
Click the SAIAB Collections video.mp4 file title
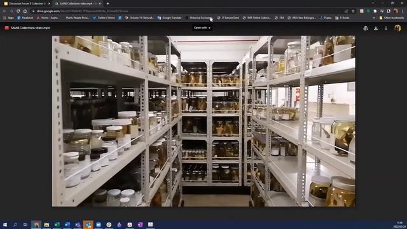click(30, 28)
